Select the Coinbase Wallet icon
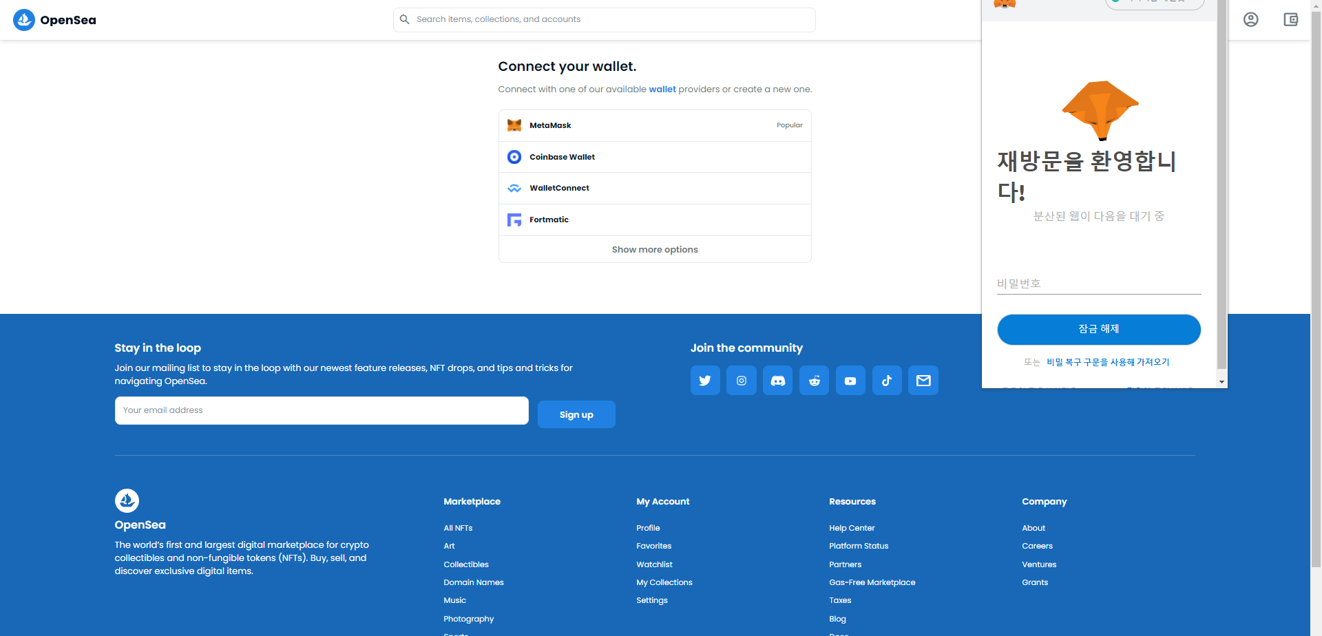Viewport: 1322px width, 636px height. pos(514,157)
